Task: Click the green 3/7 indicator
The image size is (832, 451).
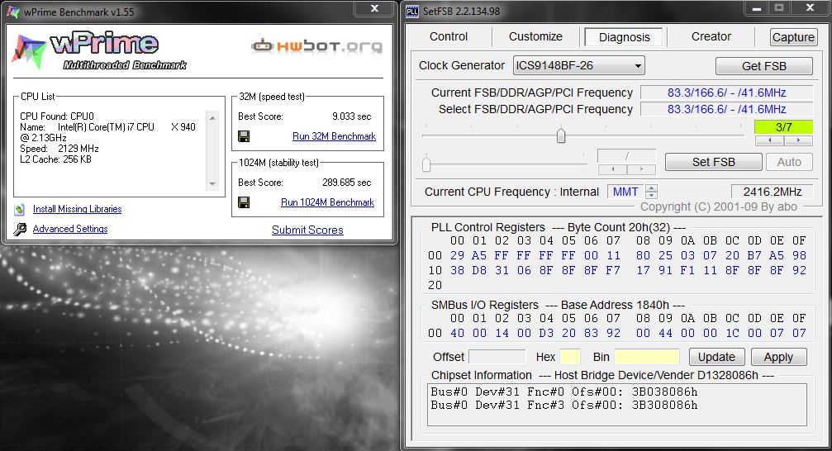Action: click(x=783, y=127)
